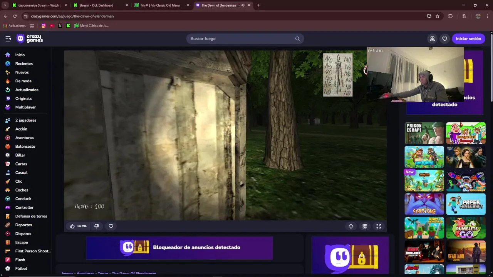
Task: Click the Nuevos sparkle icon
Action: (8, 72)
